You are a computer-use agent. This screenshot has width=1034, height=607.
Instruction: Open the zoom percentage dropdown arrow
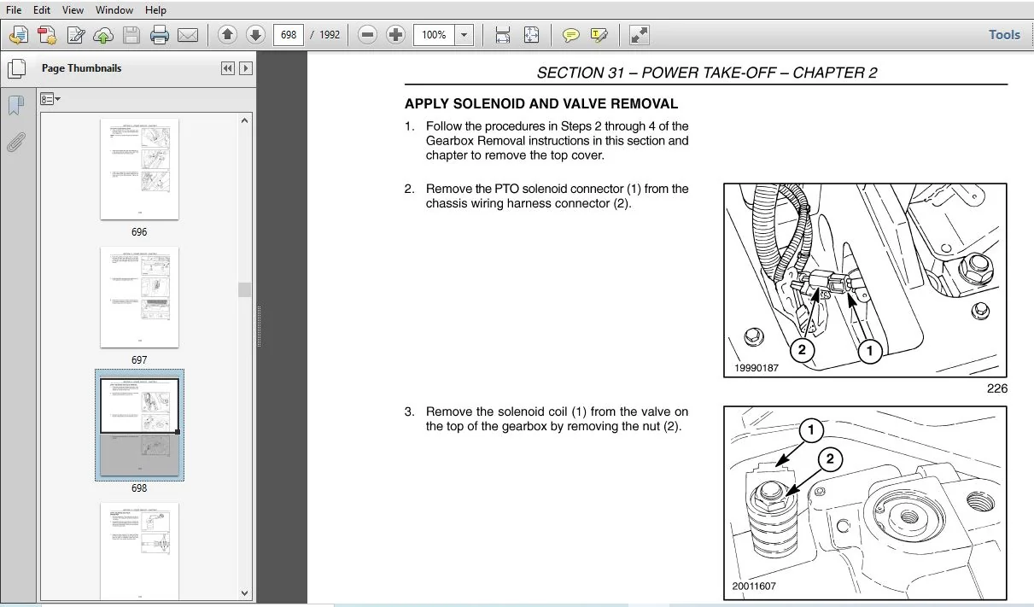[x=464, y=35]
